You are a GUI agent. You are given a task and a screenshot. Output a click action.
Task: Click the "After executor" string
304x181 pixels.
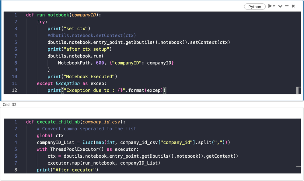[x=74, y=170]
